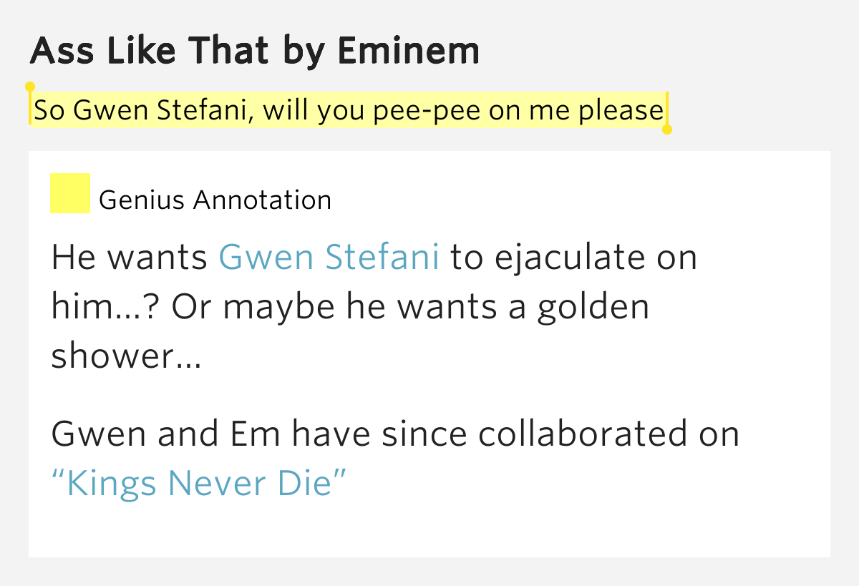The height and width of the screenshot is (586, 859).
Task: Open the "Kings Never Die" link
Action: click(x=199, y=484)
